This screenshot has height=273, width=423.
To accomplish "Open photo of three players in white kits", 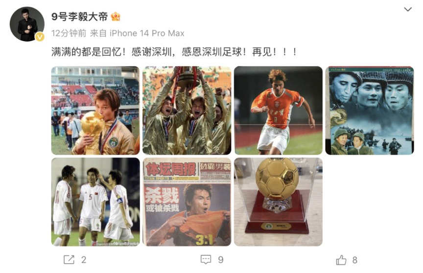I will (95, 202).
